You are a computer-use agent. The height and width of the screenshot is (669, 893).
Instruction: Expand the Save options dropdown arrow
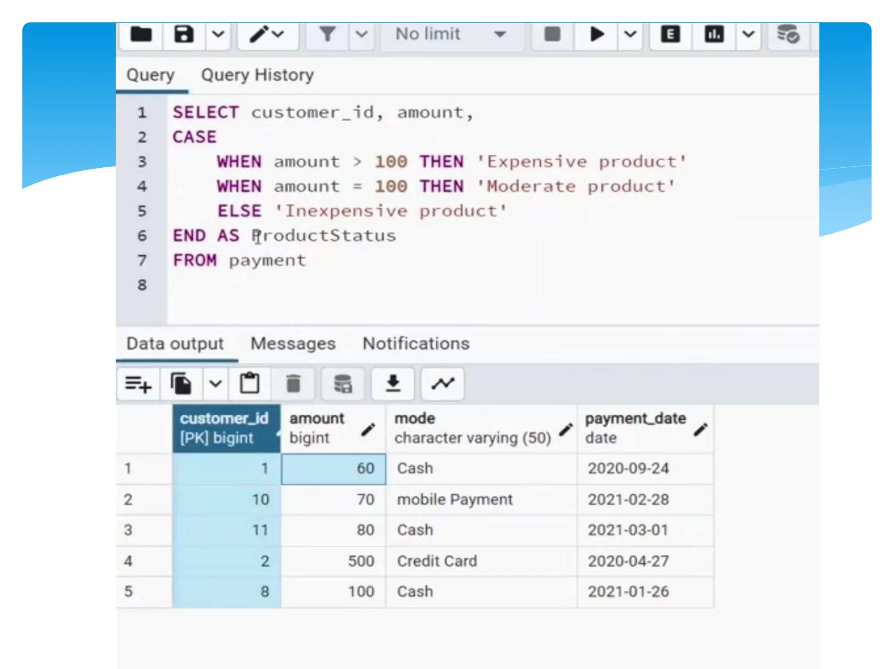coord(218,34)
